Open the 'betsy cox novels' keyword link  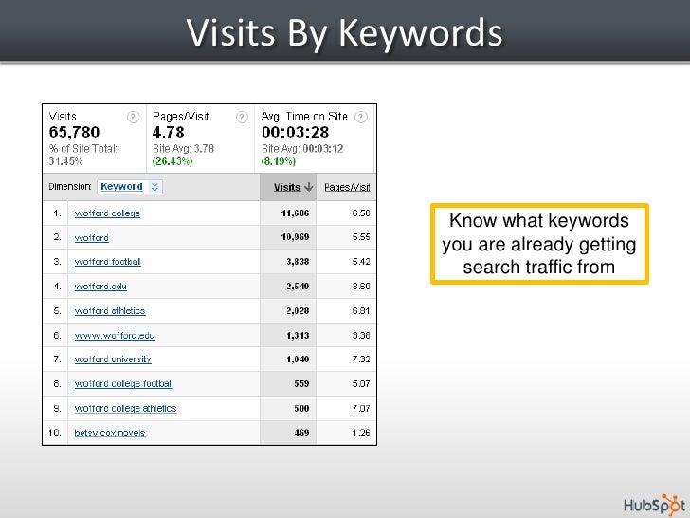click(110, 433)
